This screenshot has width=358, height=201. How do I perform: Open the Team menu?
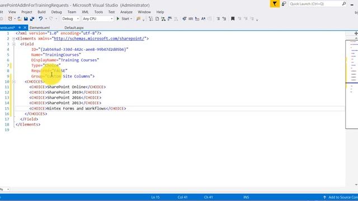[72, 12]
